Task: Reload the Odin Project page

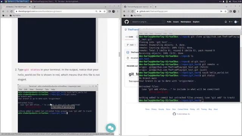Action: click(11, 11)
